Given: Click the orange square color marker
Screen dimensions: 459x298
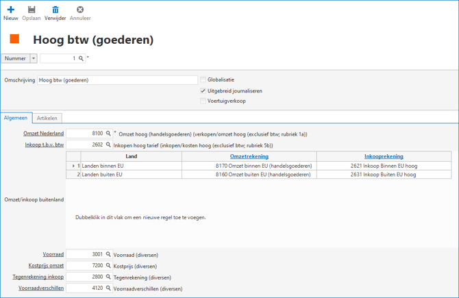Looking at the screenshot, I should point(14,40).
